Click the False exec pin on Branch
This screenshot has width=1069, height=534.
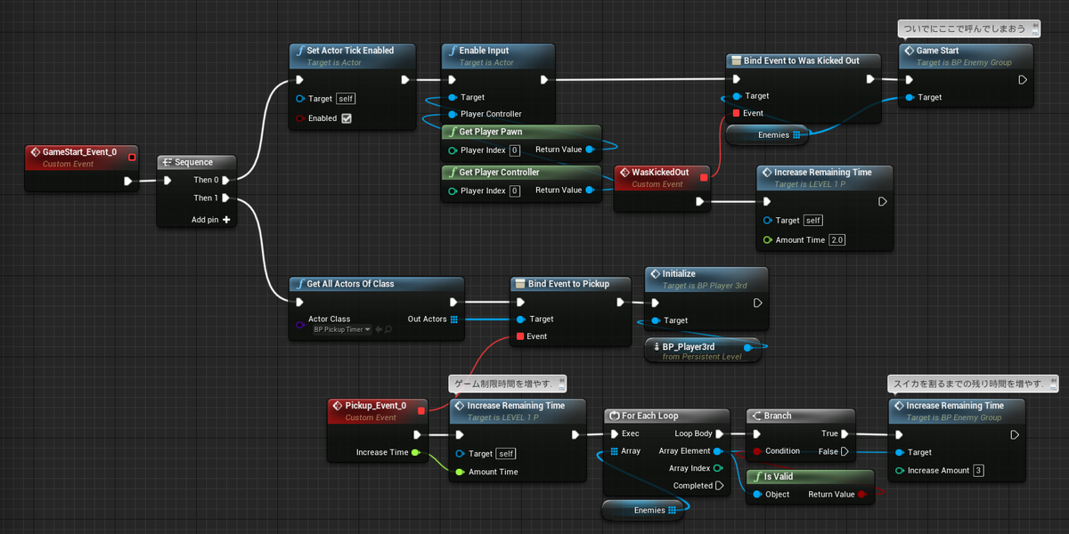[x=845, y=451]
